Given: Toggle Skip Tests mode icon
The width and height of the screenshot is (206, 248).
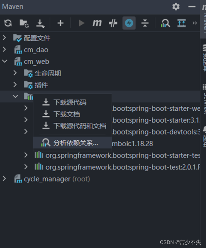Looking at the screenshot, I should coord(113,23).
